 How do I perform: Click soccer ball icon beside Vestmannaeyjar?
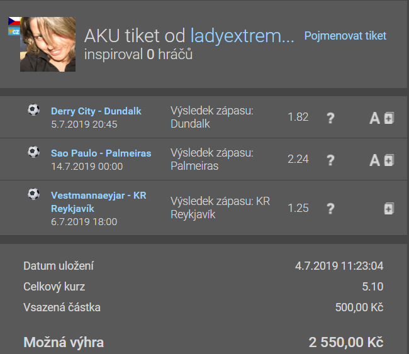[33, 194]
